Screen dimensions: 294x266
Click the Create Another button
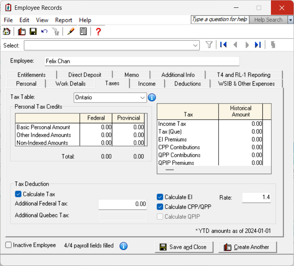tap(247, 247)
